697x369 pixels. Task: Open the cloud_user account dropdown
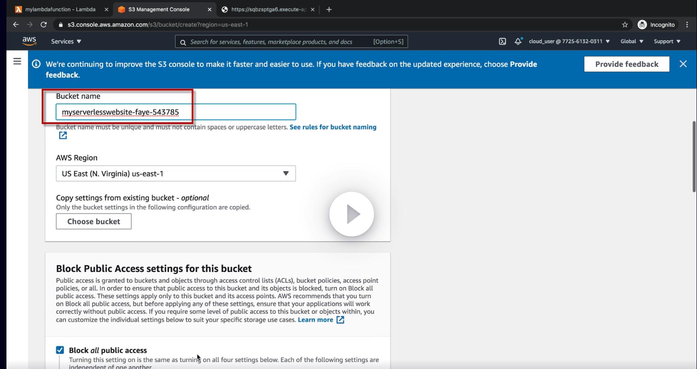(569, 42)
